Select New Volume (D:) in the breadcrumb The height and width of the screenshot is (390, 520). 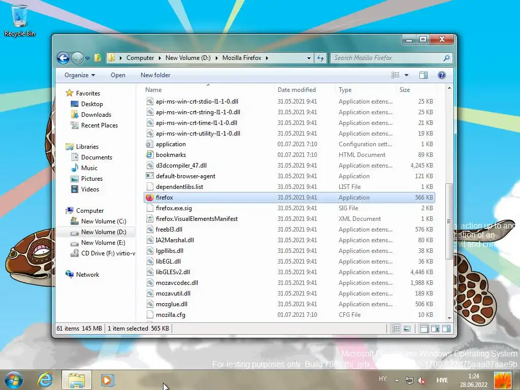[x=188, y=58]
